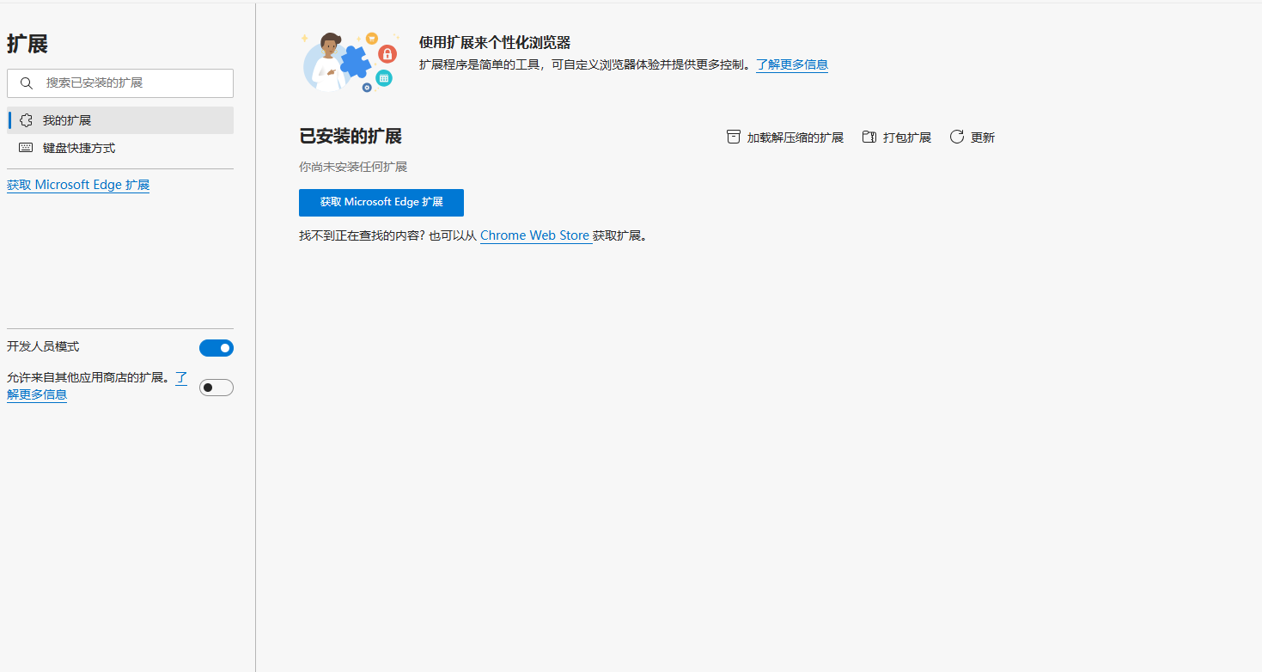Click the 扩展 page title
This screenshot has width=1262, height=672.
[x=27, y=44]
